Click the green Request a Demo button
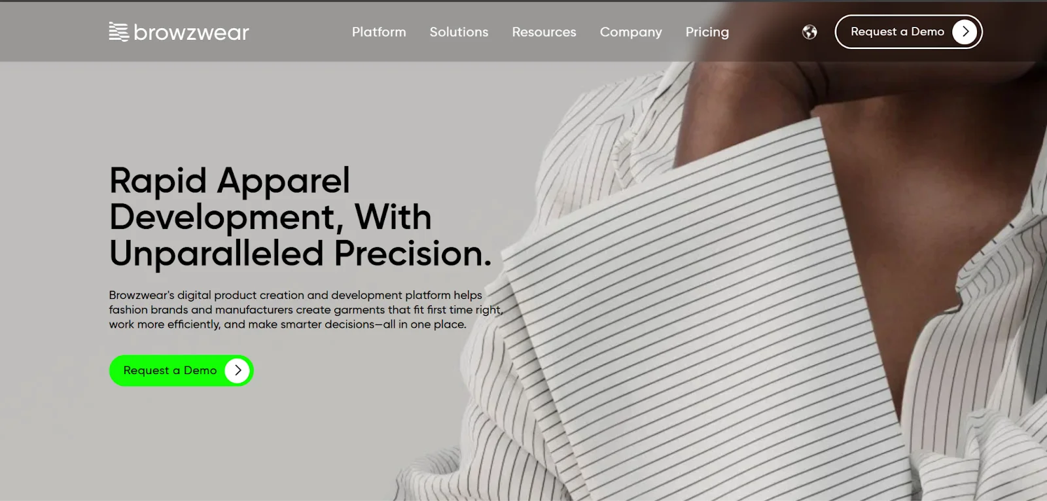The height and width of the screenshot is (501, 1047). pyautogui.click(x=181, y=370)
